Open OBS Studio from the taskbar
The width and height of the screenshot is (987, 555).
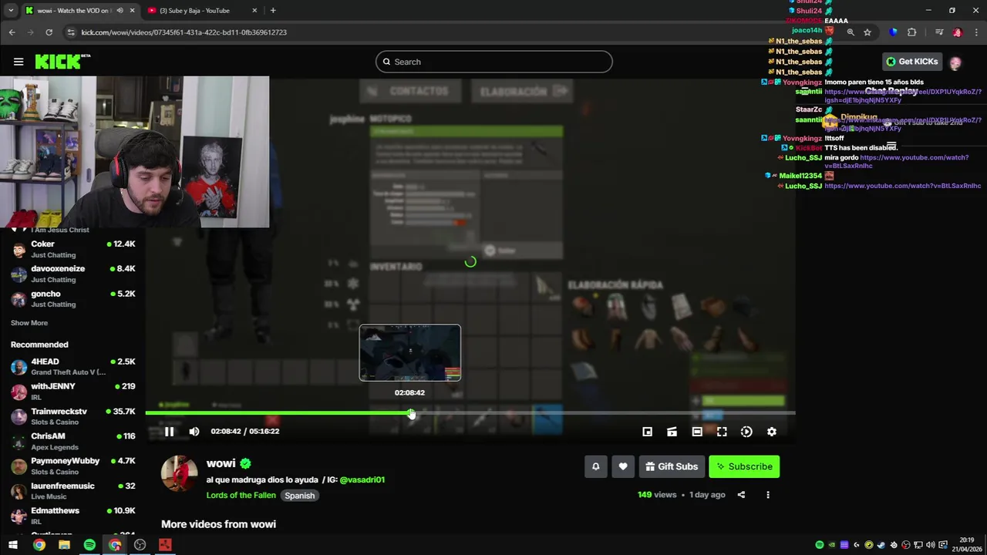pos(140,545)
